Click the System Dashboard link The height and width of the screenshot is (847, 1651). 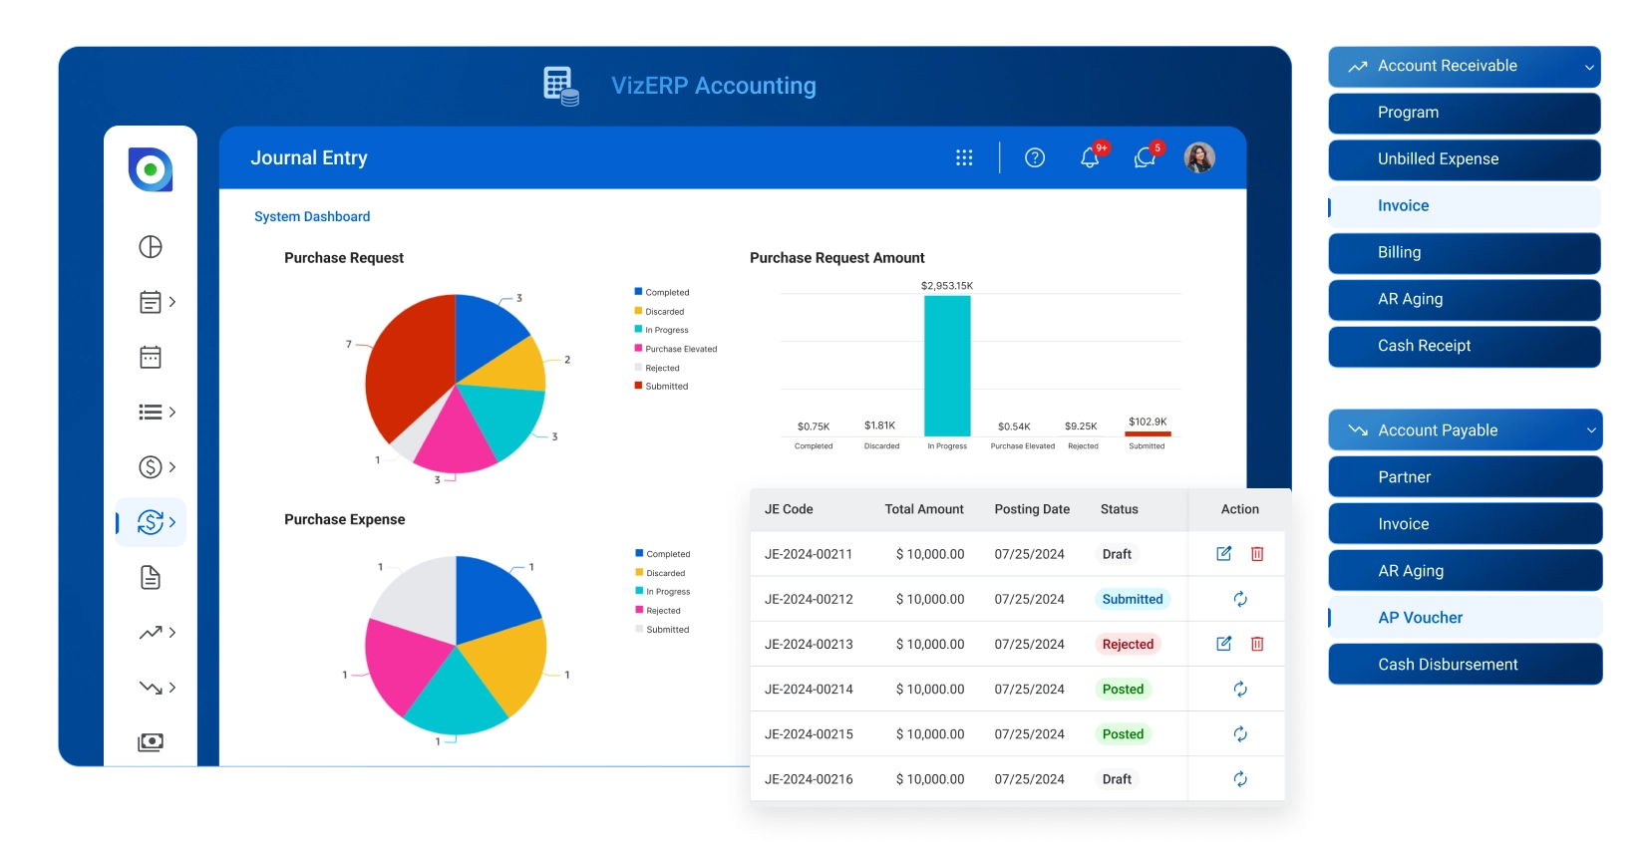tap(312, 216)
